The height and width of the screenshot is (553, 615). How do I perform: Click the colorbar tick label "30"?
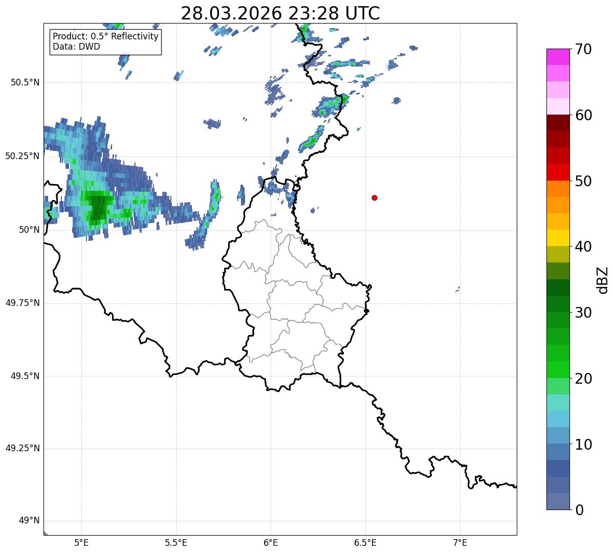(583, 313)
